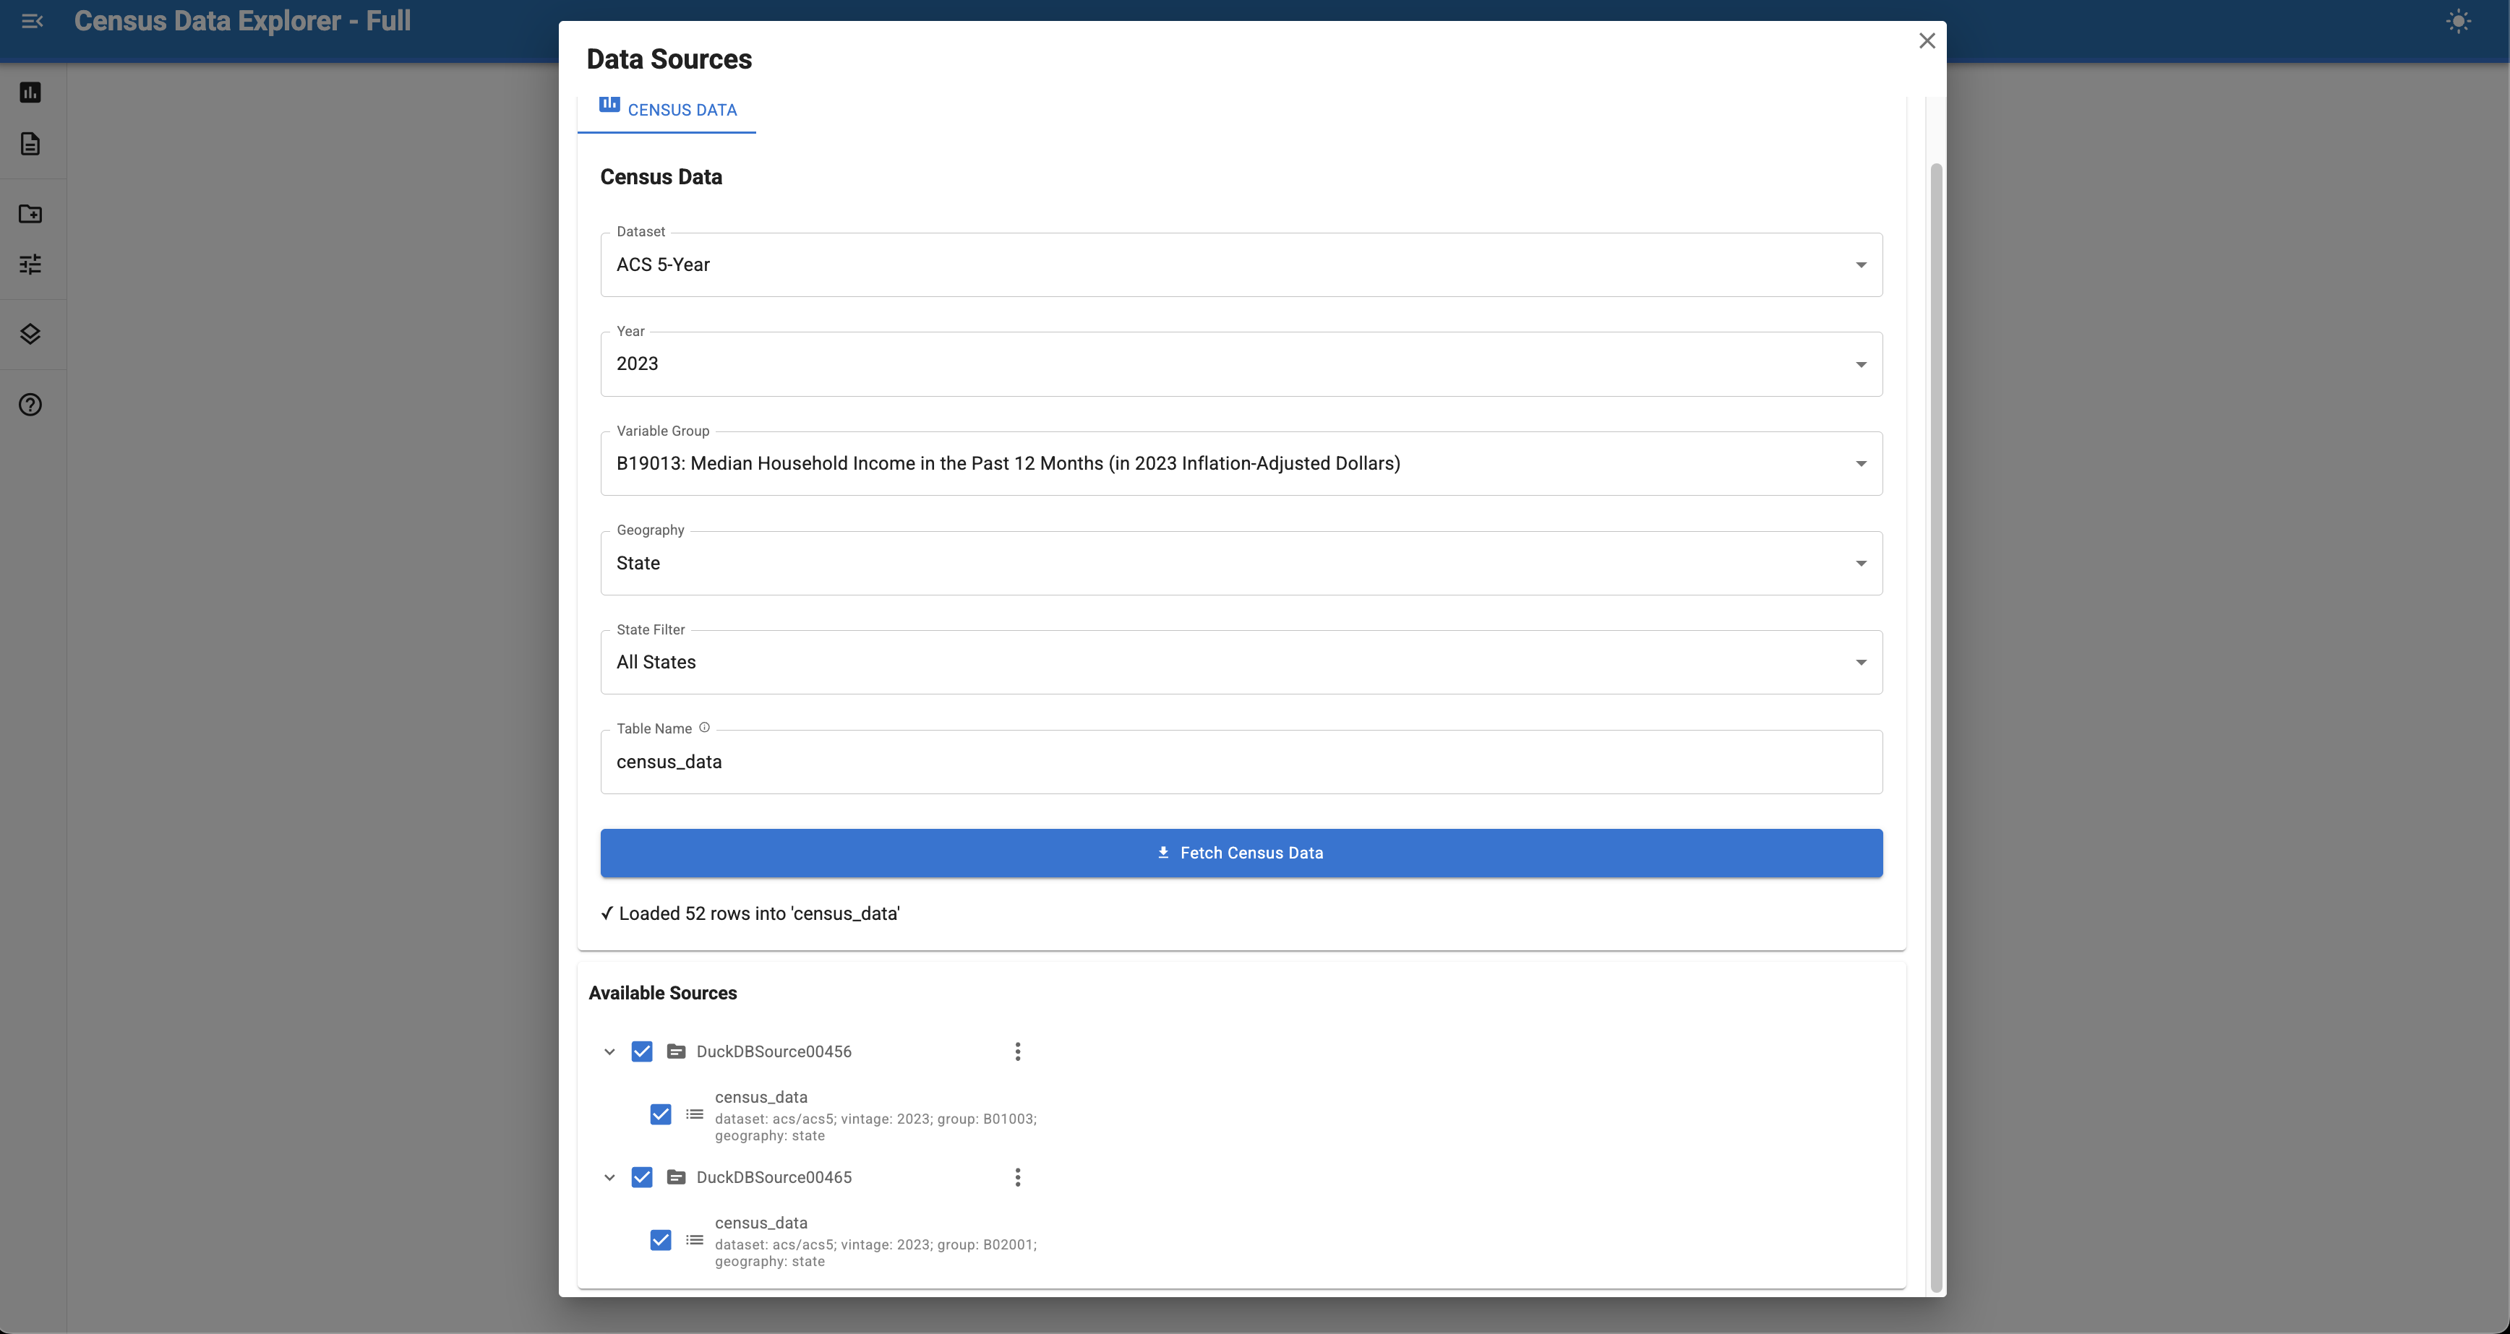This screenshot has width=2510, height=1334.
Task: Uncheck the DuckDBSource00456 source checkbox
Action: coord(643,1051)
